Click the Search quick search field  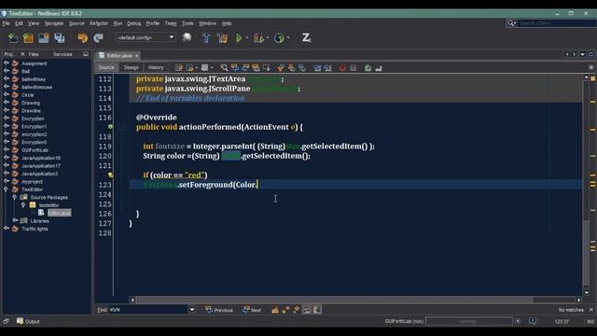click(556, 23)
